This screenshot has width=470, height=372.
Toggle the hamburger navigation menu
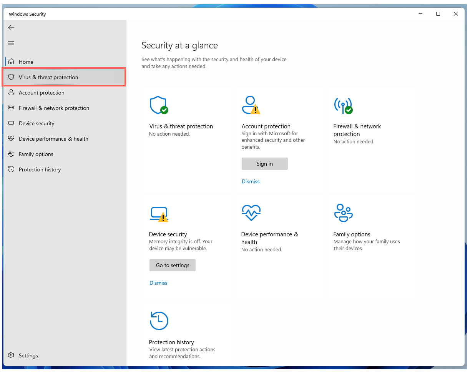[x=11, y=43]
